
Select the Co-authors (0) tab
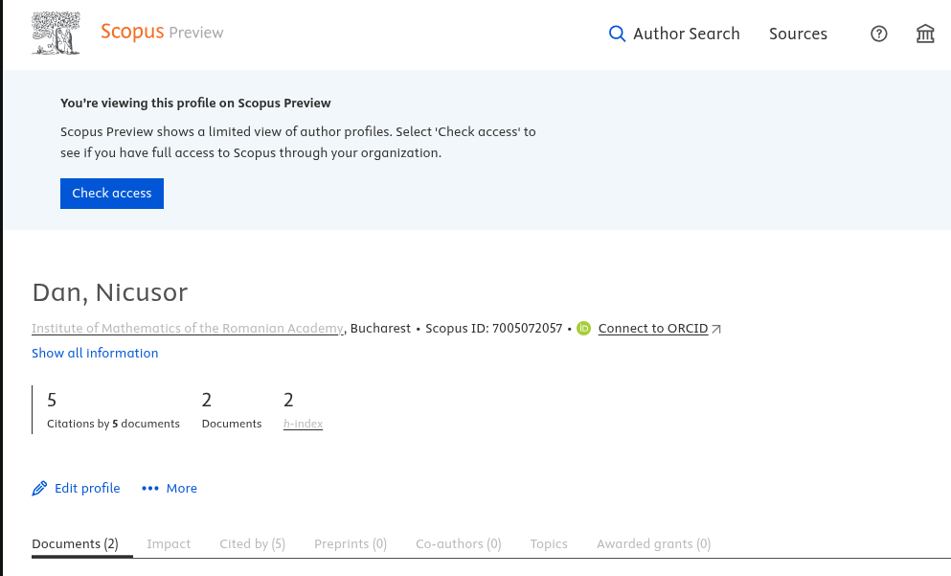[458, 543]
